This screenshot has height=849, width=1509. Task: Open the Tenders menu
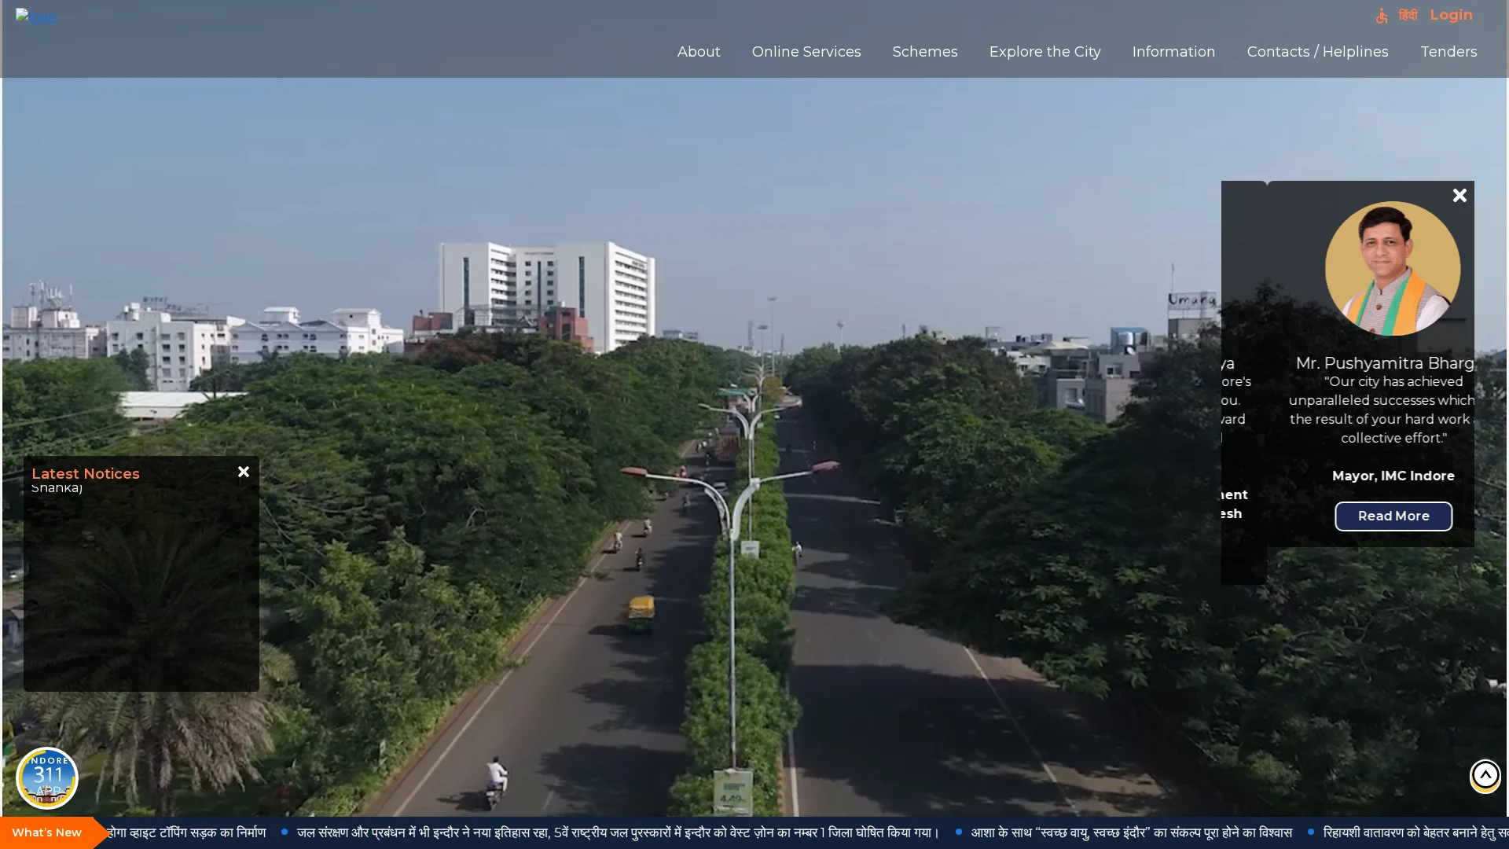(1448, 52)
